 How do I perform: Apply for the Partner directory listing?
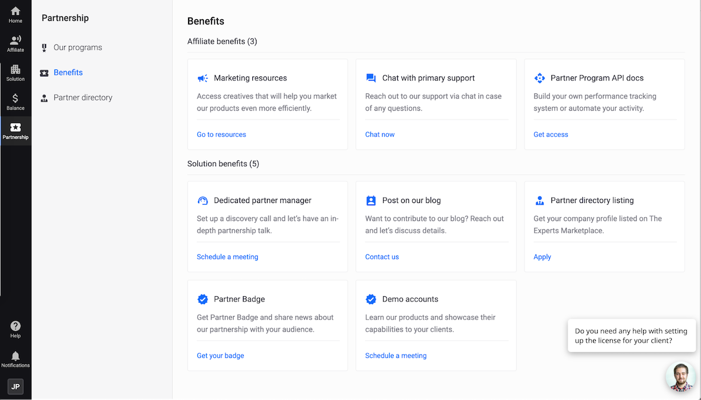point(542,257)
